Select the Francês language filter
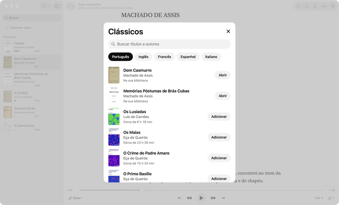Image resolution: width=339 pixels, height=205 pixels. point(164,57)
